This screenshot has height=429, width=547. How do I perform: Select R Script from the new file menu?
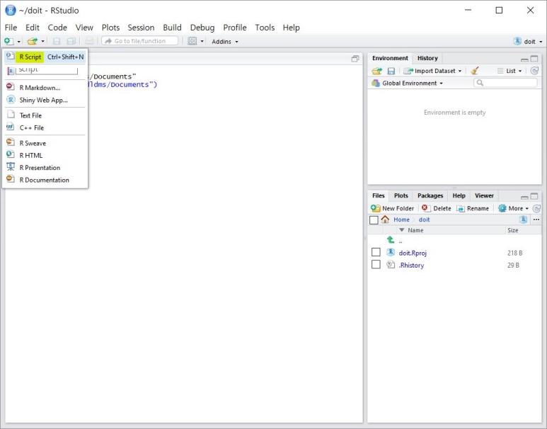coord(45,57)
